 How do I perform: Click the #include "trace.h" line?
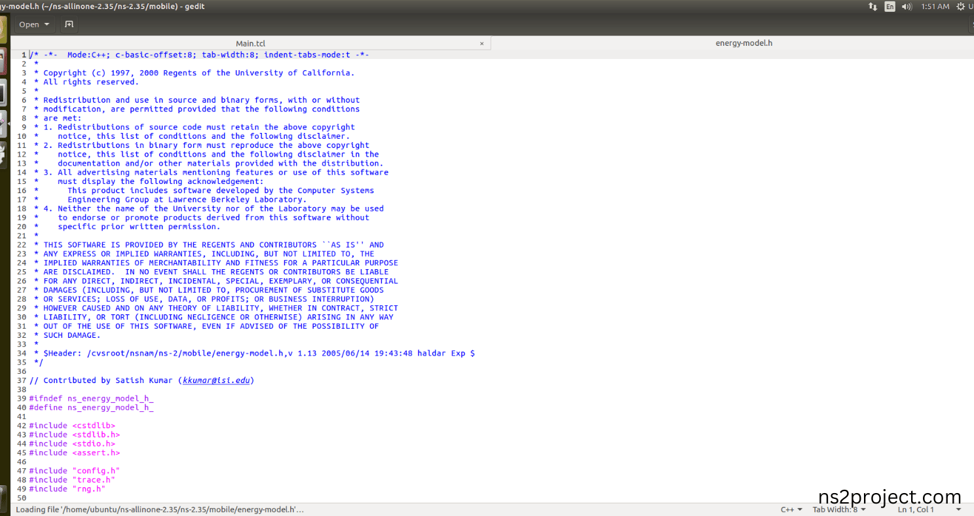(72, 480)
